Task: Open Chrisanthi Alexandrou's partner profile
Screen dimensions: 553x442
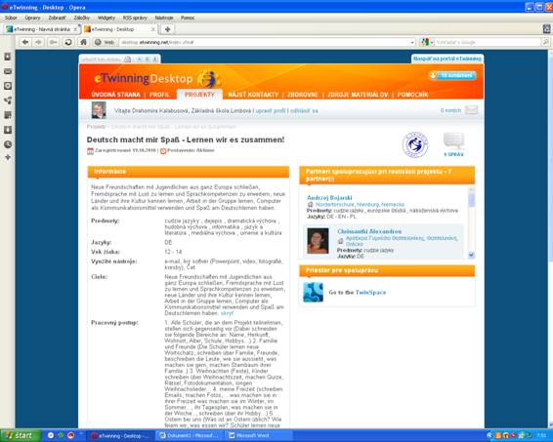Action: [369, 231]
